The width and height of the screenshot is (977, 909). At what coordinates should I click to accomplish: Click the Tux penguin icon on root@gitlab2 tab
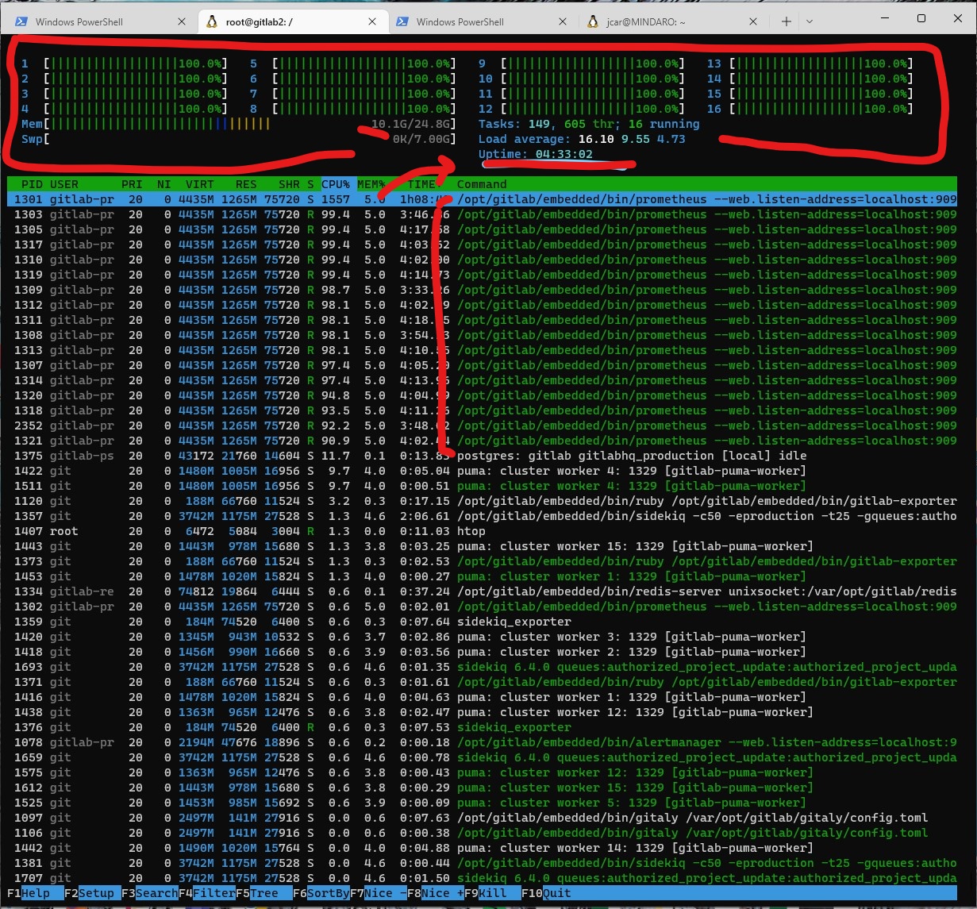pyautogui.click(x=212, y=22)
